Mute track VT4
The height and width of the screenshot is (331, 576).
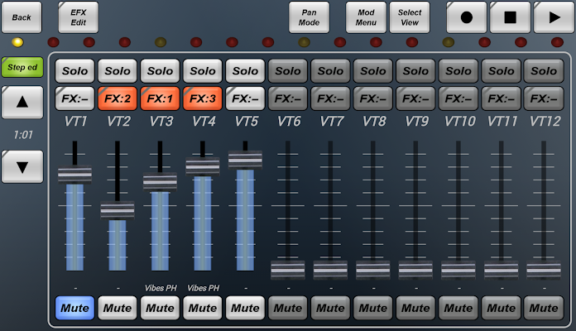(203, 308)
